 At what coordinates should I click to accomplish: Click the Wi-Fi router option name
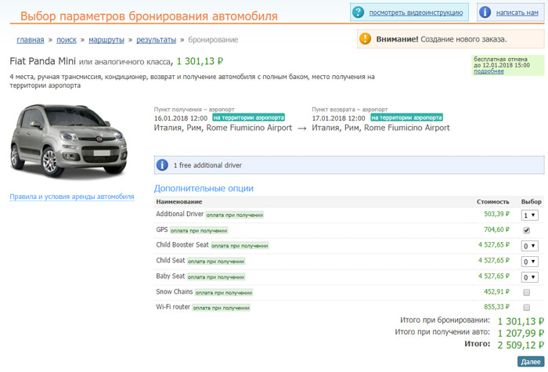pyautogui.click(x=173, y=307)
